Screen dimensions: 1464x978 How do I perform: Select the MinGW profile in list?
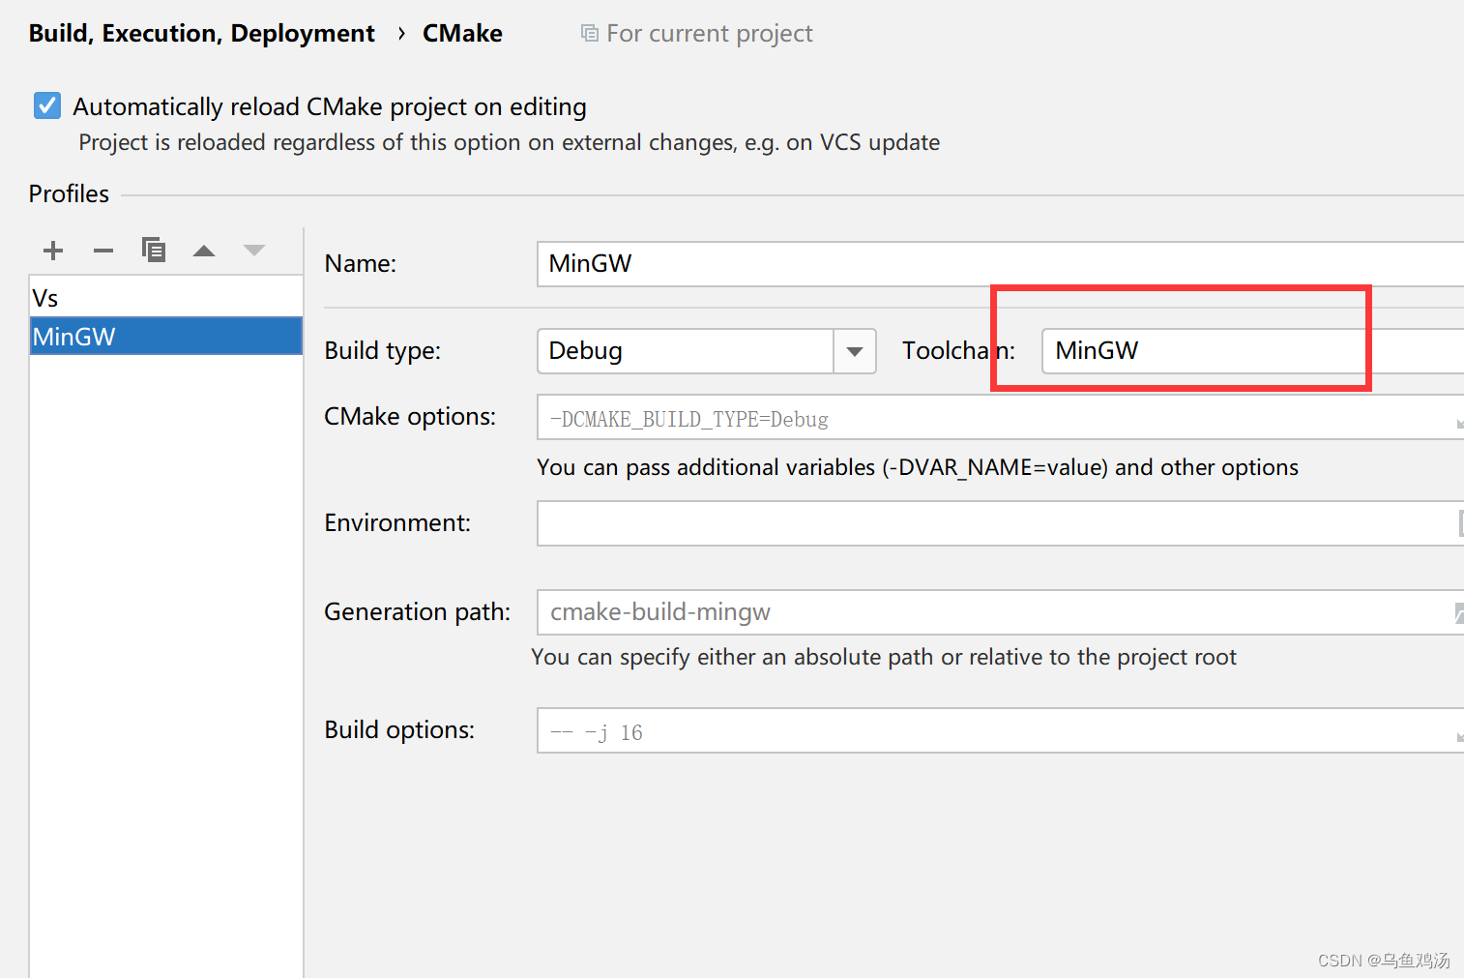click(166, 337)
